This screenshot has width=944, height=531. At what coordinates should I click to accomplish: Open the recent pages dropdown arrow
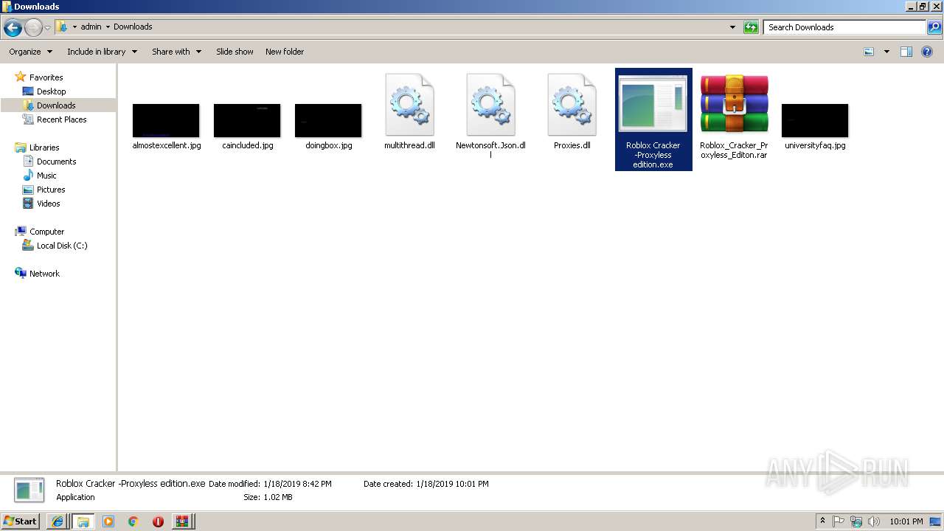48,28
